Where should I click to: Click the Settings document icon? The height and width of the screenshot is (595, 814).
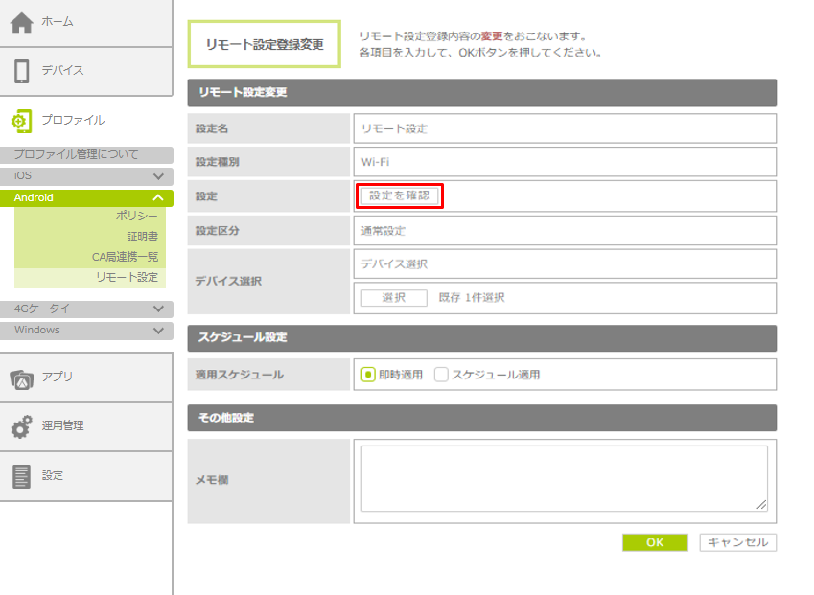point(21,476)
